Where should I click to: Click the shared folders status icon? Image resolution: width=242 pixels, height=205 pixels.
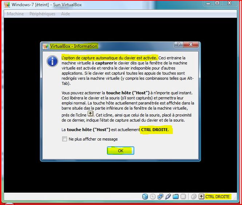[176, 197]
